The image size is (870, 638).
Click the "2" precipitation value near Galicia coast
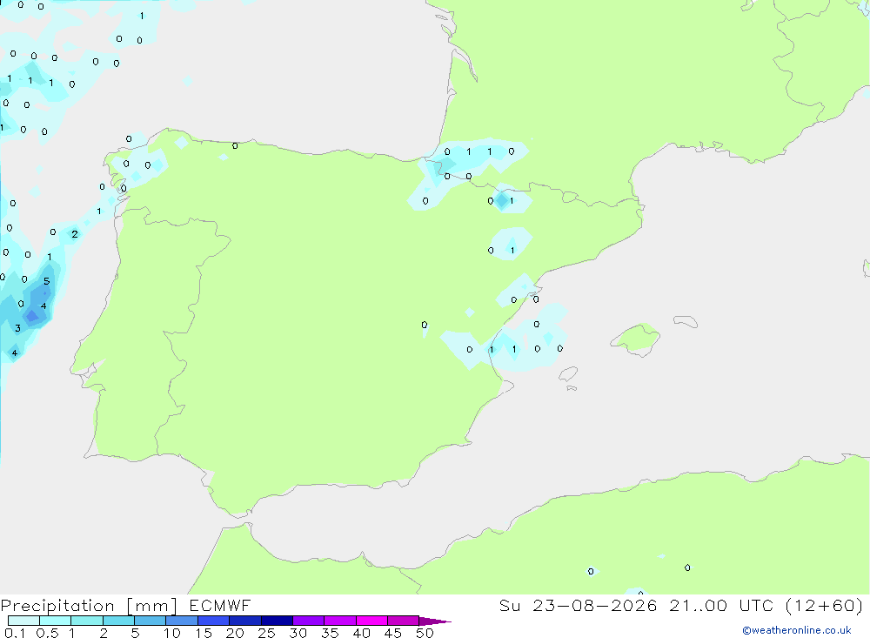click(x=74, y=234)
